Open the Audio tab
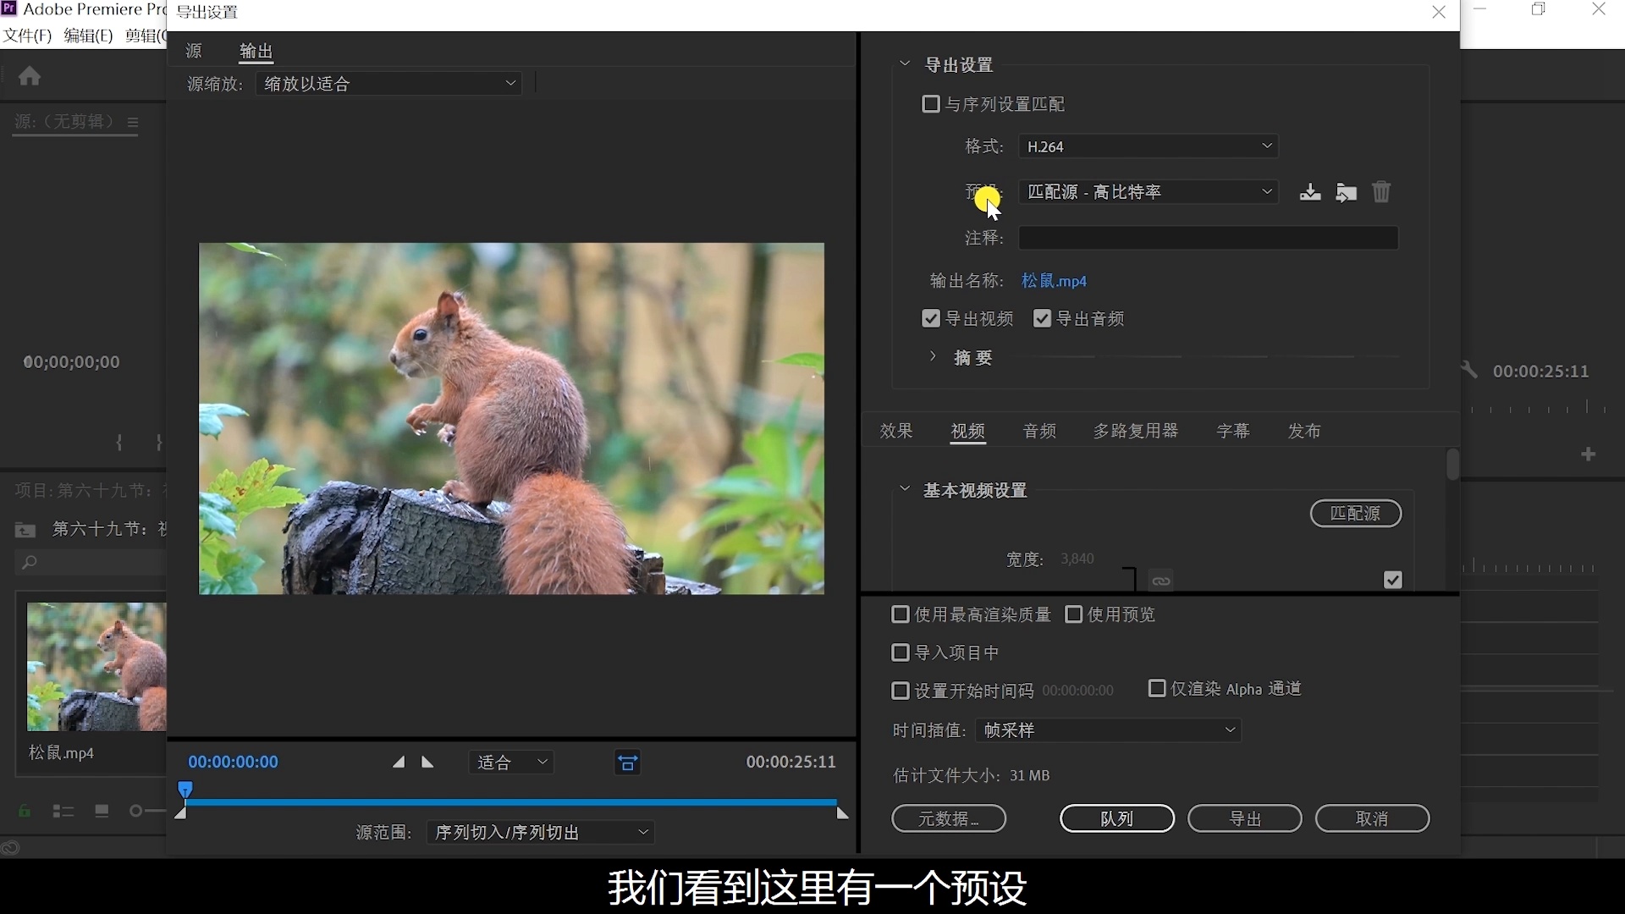Screen dimensions: 1625x914 (x=1040, y=431)
